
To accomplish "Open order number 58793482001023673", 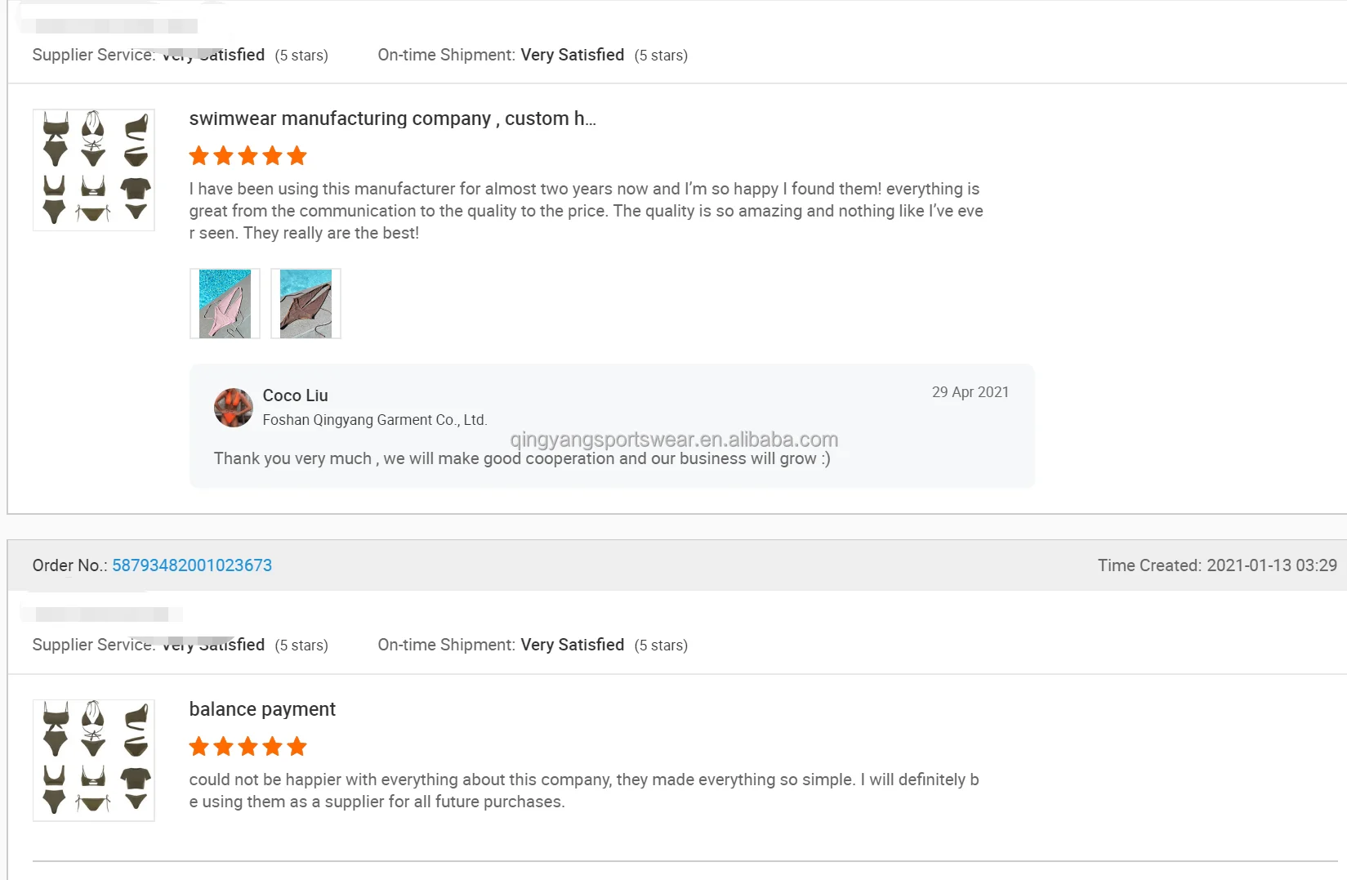I will pyautogui.click(x=192, y=565).
